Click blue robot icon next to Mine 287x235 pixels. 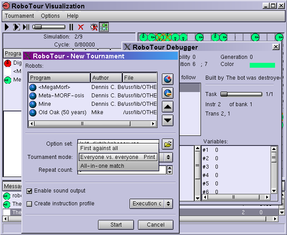pyautogui.click(x=33, y=104)
